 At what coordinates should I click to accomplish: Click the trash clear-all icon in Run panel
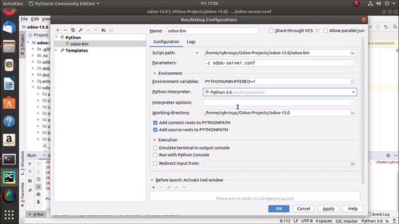click(x=39, y=202)
